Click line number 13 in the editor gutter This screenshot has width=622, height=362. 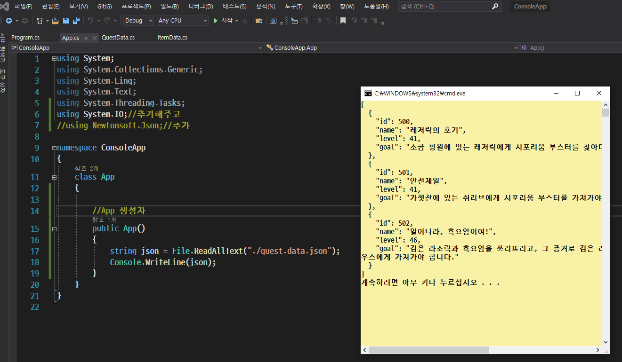[x=34, y=200]
